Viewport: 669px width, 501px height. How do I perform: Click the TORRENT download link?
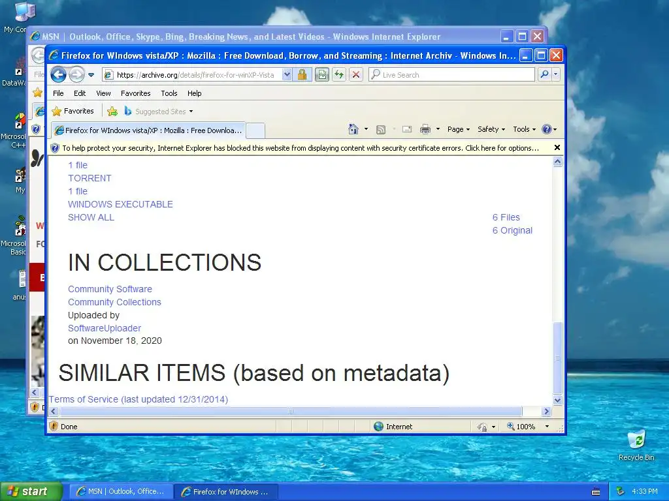[90, 178]
